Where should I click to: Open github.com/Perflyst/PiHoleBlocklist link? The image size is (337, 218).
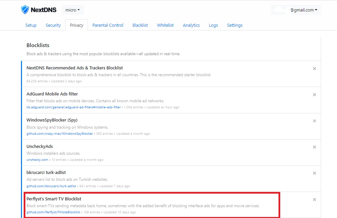tap(53, 212)
